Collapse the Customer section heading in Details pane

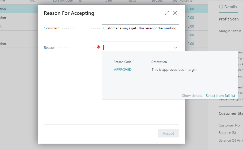point(231,113)
